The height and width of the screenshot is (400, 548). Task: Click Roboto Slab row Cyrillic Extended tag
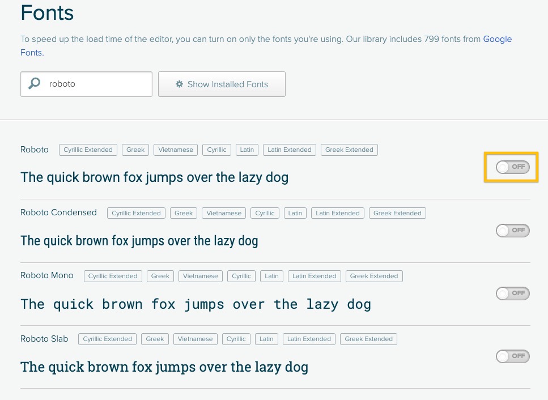coord(107,339)
